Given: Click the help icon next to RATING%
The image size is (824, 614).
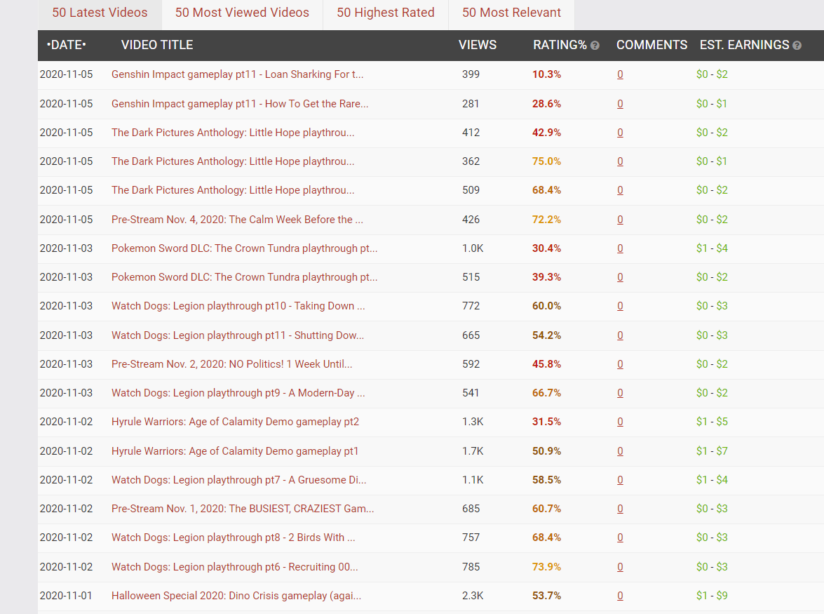Looking at the screenshot, I should (x=595, y=46).
